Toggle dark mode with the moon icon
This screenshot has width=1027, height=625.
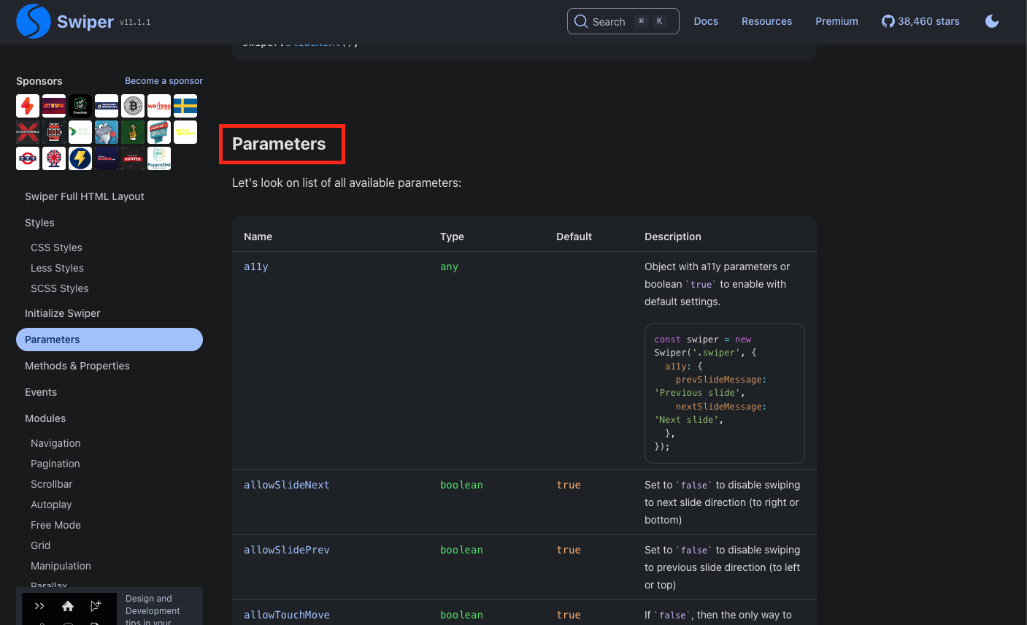tap(992, 21)
